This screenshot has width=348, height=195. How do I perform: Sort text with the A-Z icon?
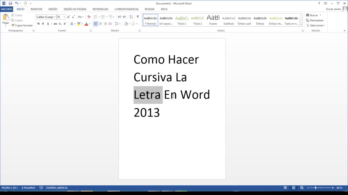point(131,17)
